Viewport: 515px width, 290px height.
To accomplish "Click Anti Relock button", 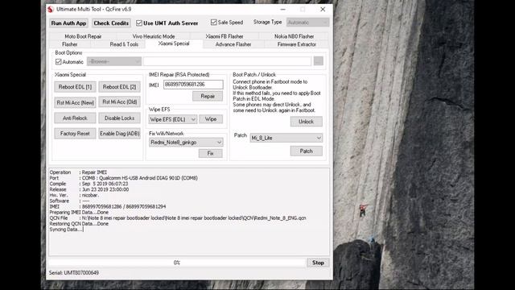I will [x=75, y=118].
